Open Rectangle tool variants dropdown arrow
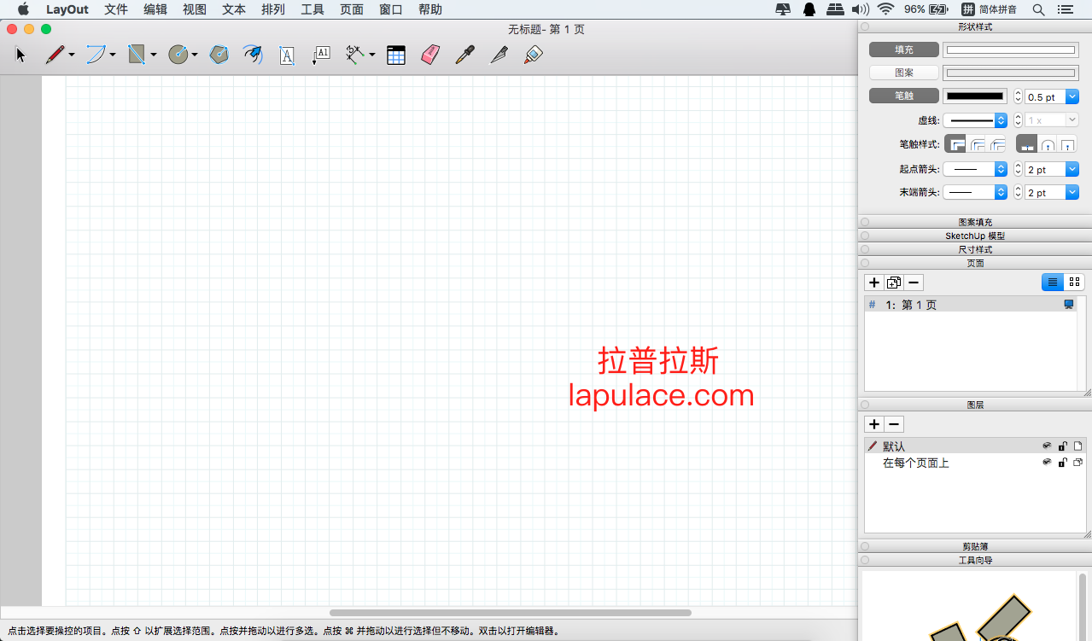 point(154,55)
